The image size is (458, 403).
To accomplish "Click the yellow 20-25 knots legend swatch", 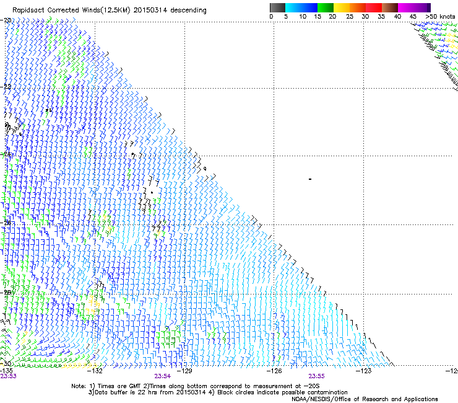I will [342, 7].
